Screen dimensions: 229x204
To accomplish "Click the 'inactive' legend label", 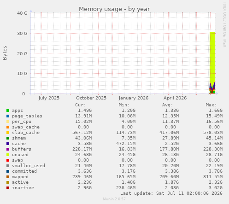I will 23,188.
